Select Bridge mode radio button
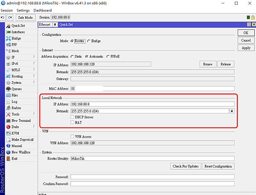 tap(89, 41)
